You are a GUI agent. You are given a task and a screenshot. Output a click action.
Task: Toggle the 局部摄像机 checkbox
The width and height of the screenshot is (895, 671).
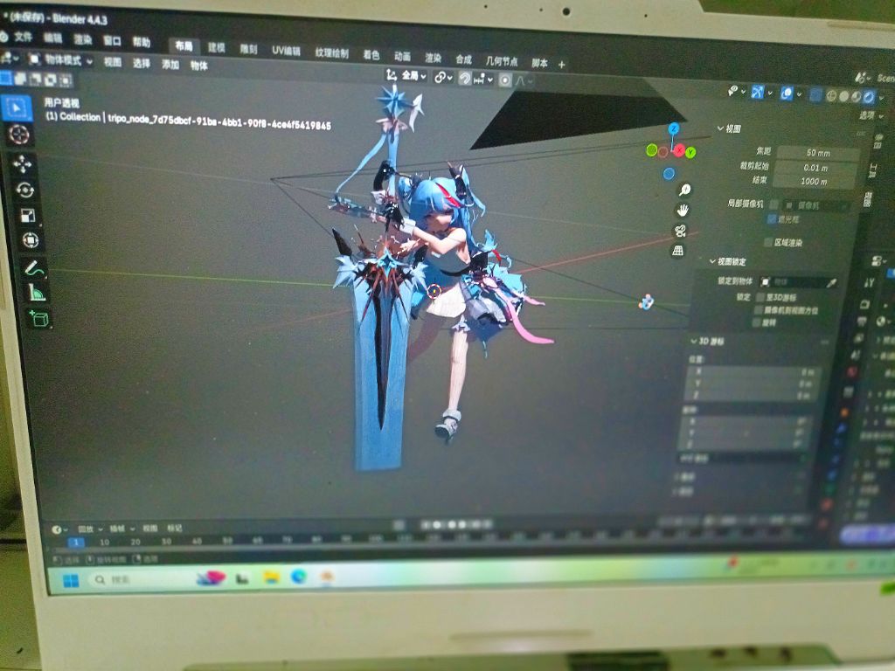pyautogui.click(x=774, y=204)
